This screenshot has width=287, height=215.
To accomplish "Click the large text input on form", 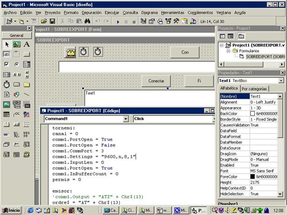I will pos(137,67).
